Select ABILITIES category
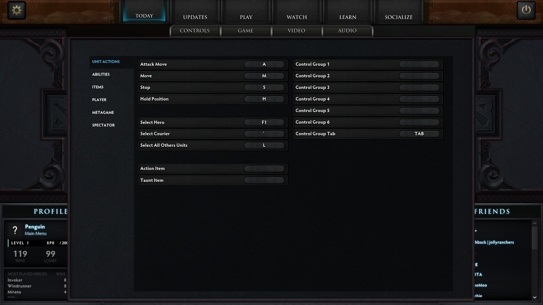543x305 pixels. (x=101, y=74)
